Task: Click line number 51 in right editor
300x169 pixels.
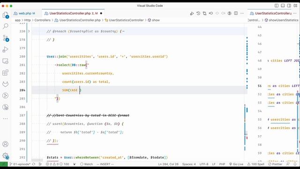Action: tap(259, 86)
